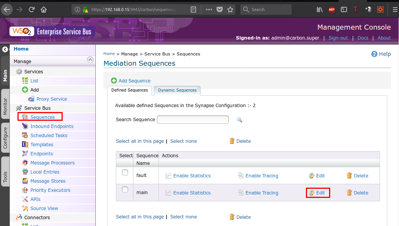Tick the checkbox for the fault sequence
The height and width of the screenshot is (226, 399).
(x=125, y=173)
